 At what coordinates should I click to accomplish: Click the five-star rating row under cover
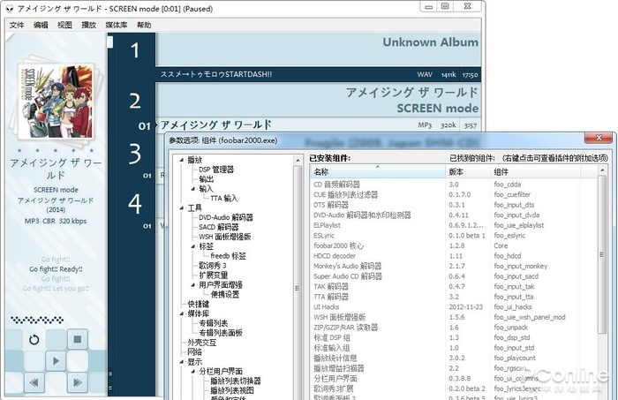(56, 150)
